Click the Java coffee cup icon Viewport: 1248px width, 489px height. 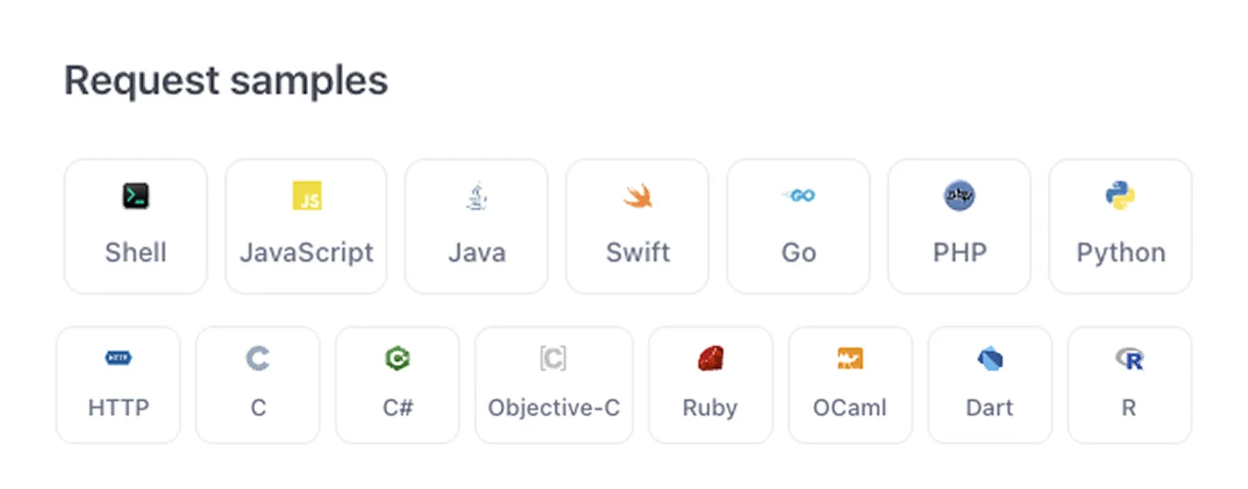coord(476,196)
